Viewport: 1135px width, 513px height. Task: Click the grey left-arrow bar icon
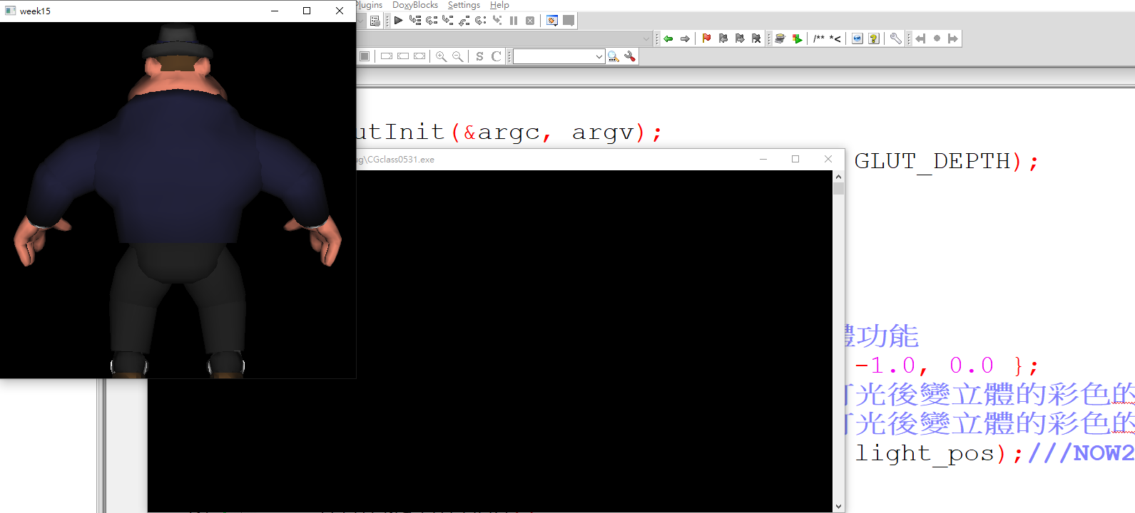coord(920,38)
